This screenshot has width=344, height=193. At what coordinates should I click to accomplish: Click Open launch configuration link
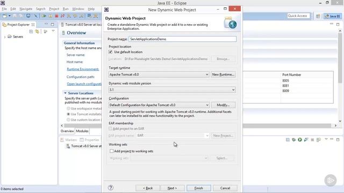(x=84, y=84)
